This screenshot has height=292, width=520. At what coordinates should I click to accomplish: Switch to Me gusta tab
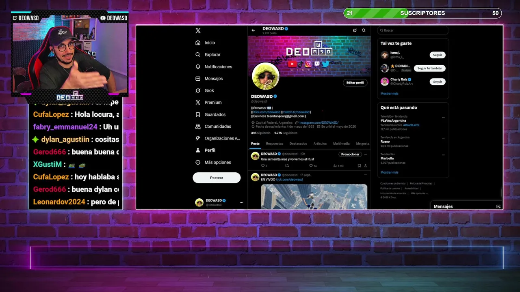coord(363,144)
